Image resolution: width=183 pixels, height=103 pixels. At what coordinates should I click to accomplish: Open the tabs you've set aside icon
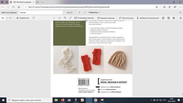2,2
